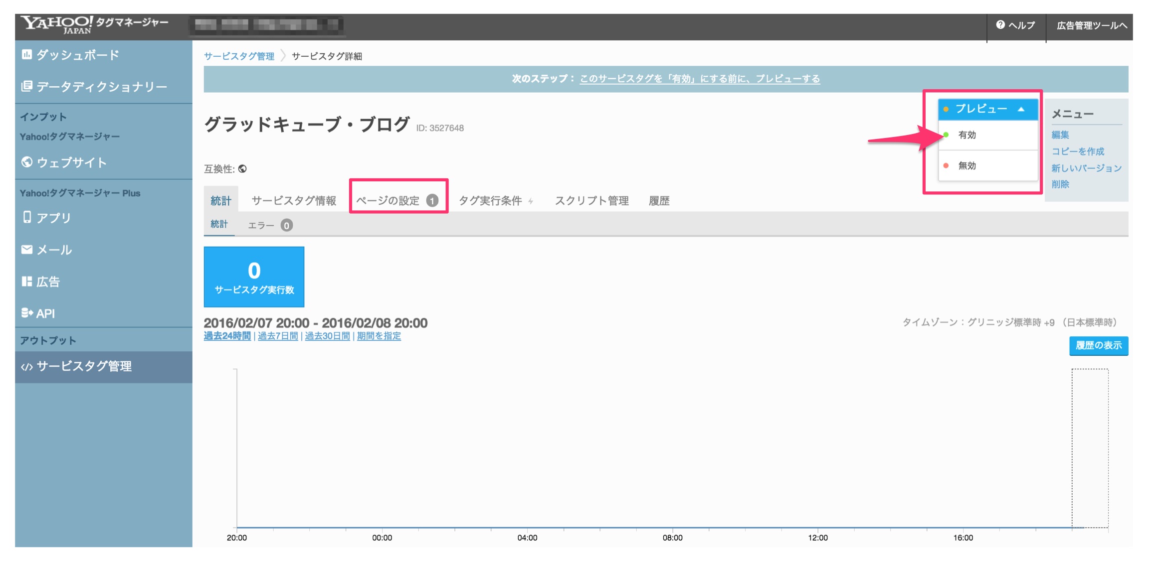Click the ID: 3527648 text
This screenshot has height=567, width=1158.
tap(440, 128)
